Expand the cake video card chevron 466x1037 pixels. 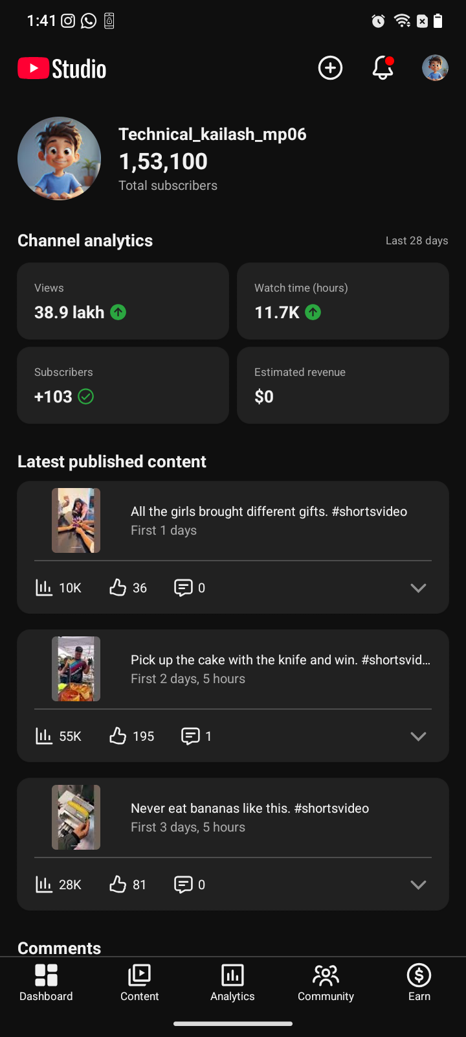point(418,736)
